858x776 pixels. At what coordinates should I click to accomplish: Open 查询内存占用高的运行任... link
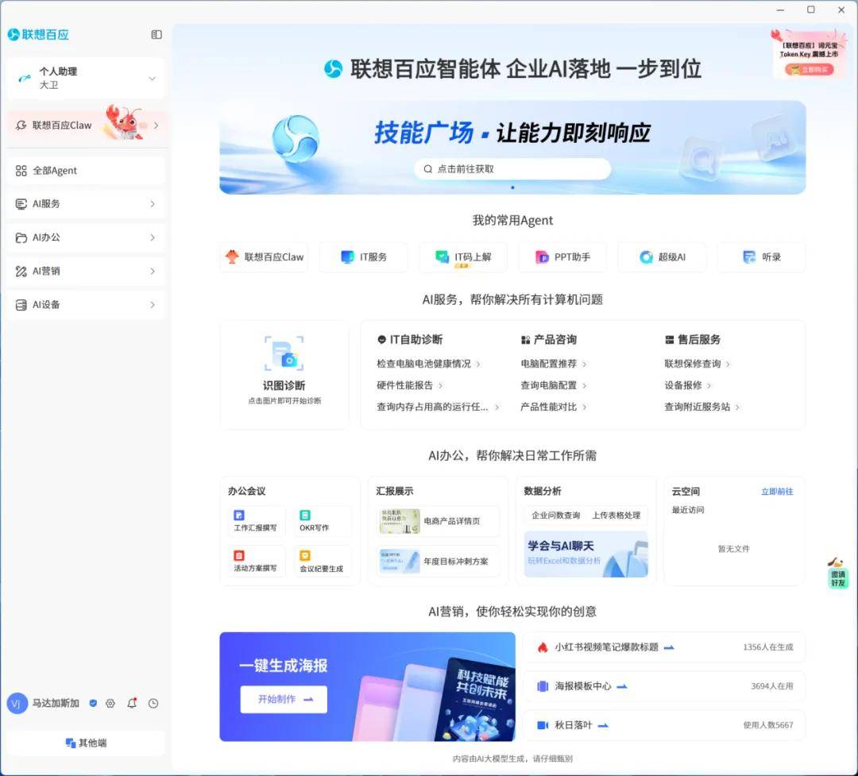point(437,407)
